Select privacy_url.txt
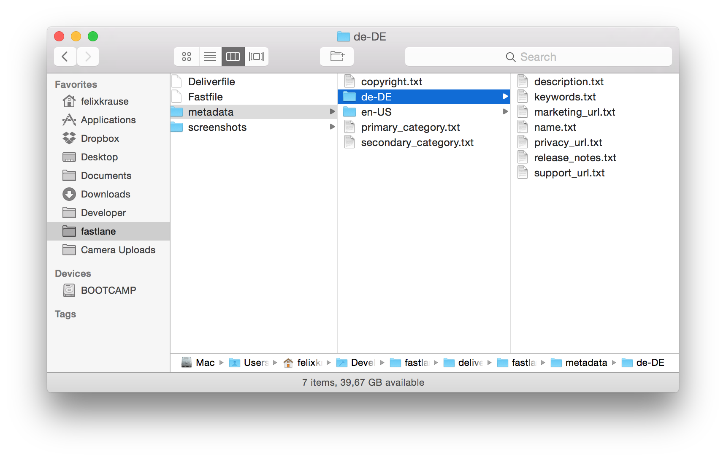726x460 pixels. [x=594, y=142]
